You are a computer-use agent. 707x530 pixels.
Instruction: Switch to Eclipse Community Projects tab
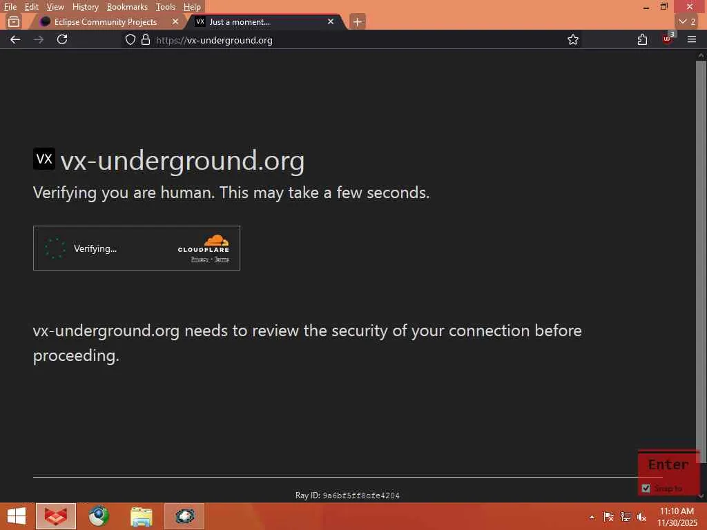click(106, 21)
